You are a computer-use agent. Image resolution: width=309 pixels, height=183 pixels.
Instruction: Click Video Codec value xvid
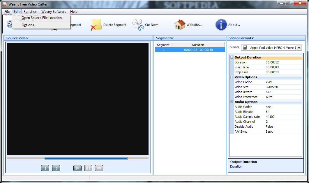tap(283, 82)
